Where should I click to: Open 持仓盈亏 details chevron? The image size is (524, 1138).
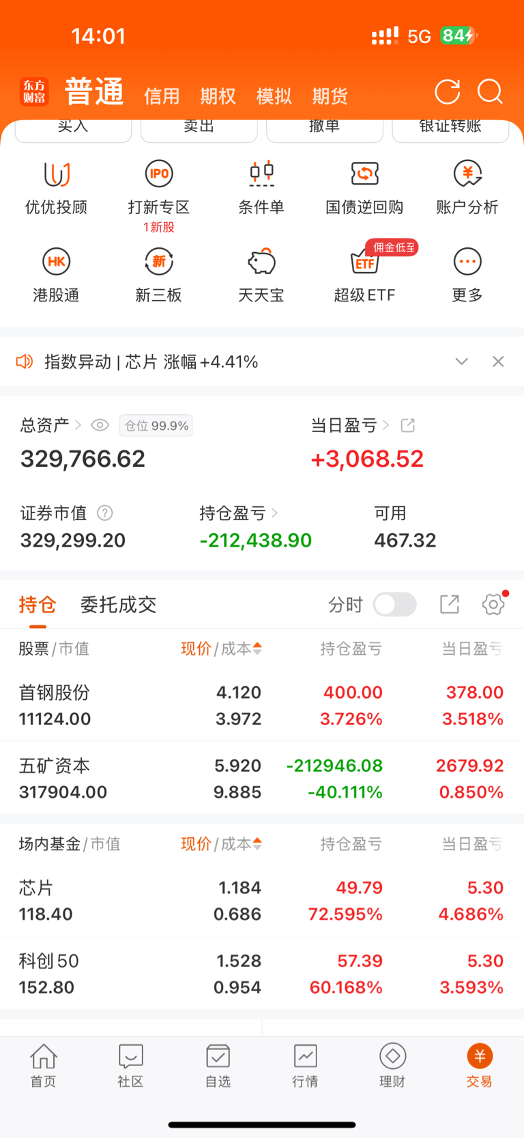(x=275, y=513)
